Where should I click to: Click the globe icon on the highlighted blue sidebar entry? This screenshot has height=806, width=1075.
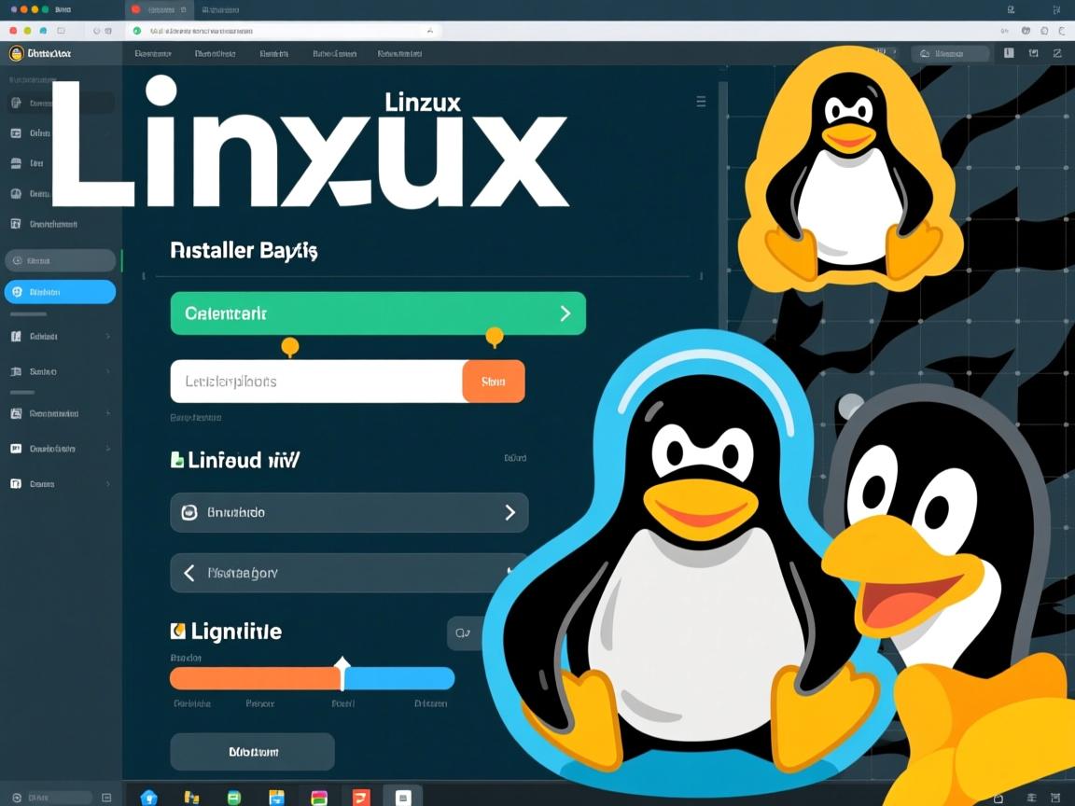tap(19, 292)
